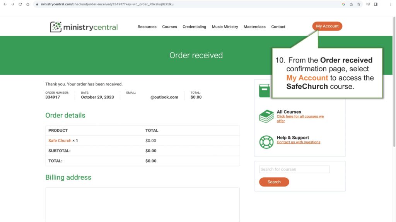The image size is (396, 222).
Task: Click the SUBTOTAL: row label
Action: [x=59, y=151]
